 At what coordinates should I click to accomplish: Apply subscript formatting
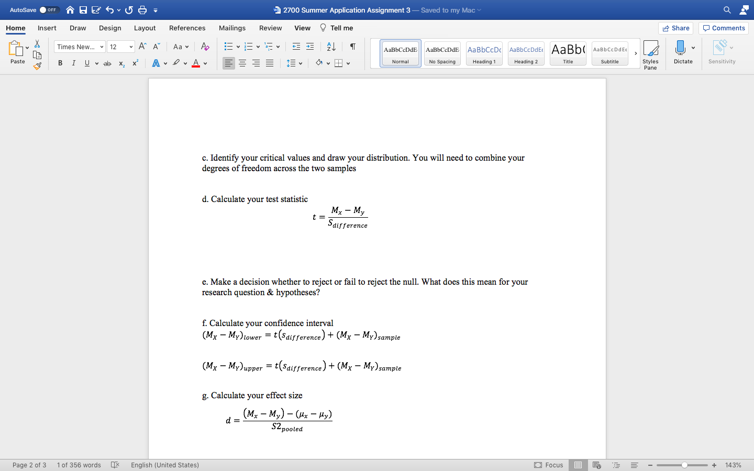coord(121,63)
